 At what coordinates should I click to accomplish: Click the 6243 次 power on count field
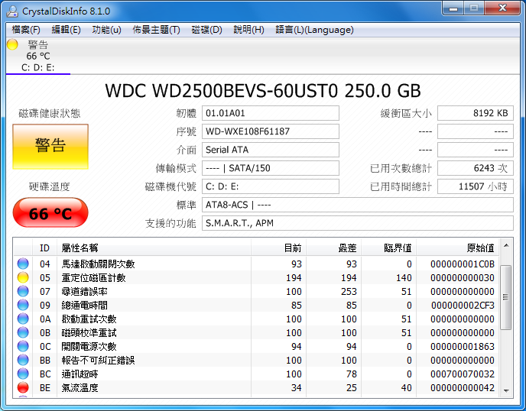[476, 168]
